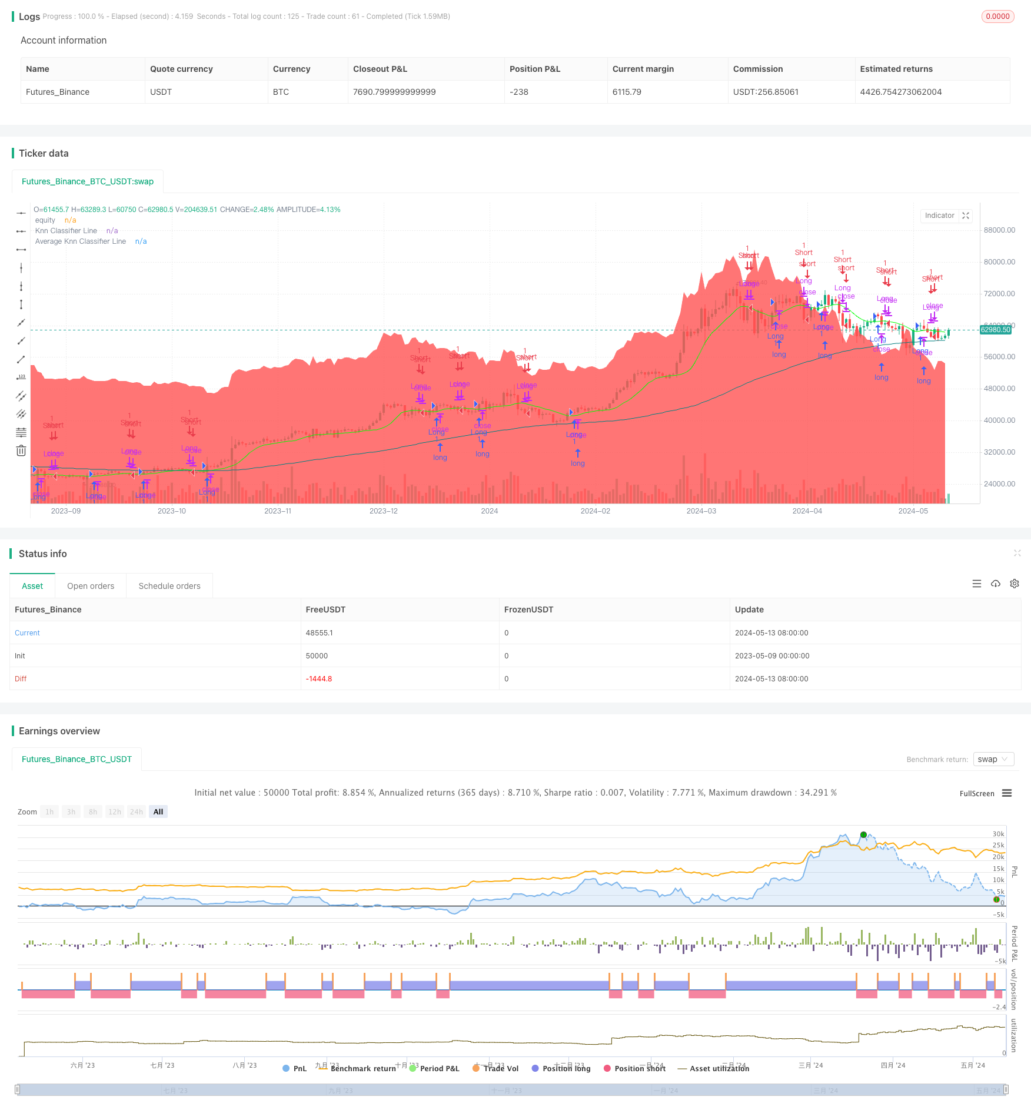Toggle Position short series in legend
The width and height of the screenshot is (1031, 1113).
634,1068
